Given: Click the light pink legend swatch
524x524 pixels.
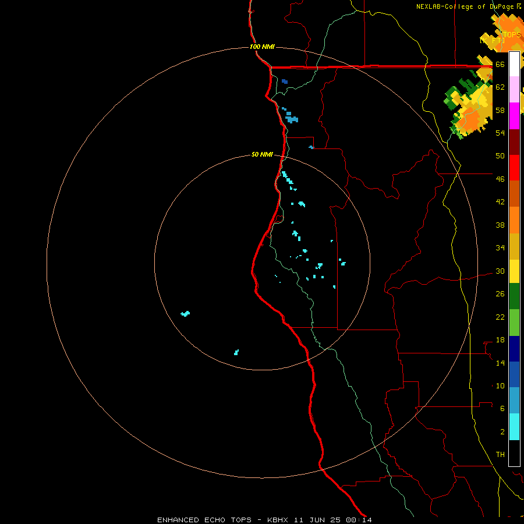Looking at the screenshot, I should [514, 90].
